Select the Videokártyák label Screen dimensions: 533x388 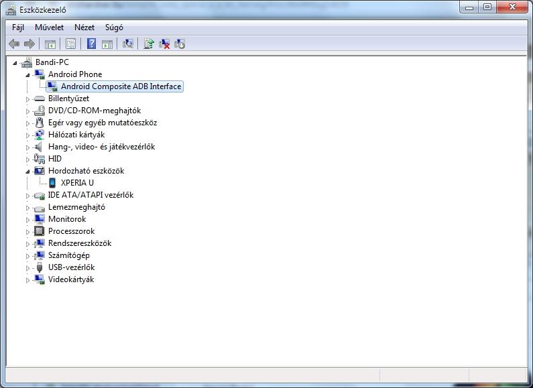(71, 279)
